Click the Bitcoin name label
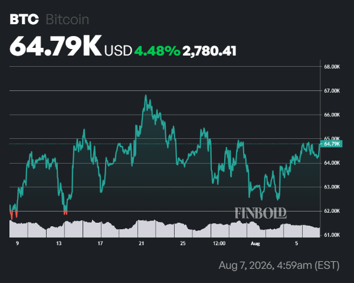Viewport: 354px width, 283px height. point(67,19)
